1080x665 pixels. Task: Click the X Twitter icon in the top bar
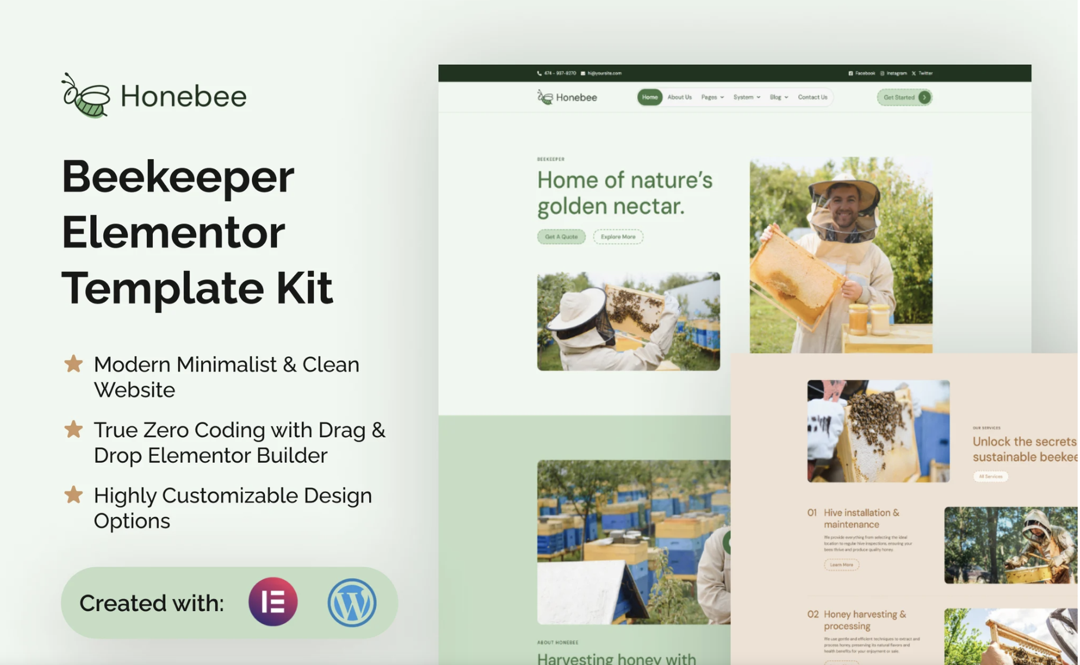point(914,74)
